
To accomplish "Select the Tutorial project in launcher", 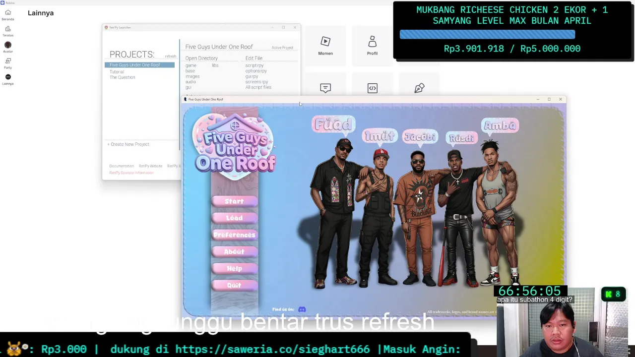I will [x=117, y=72].
